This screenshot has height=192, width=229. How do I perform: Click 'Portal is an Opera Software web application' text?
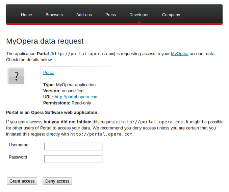52,113
